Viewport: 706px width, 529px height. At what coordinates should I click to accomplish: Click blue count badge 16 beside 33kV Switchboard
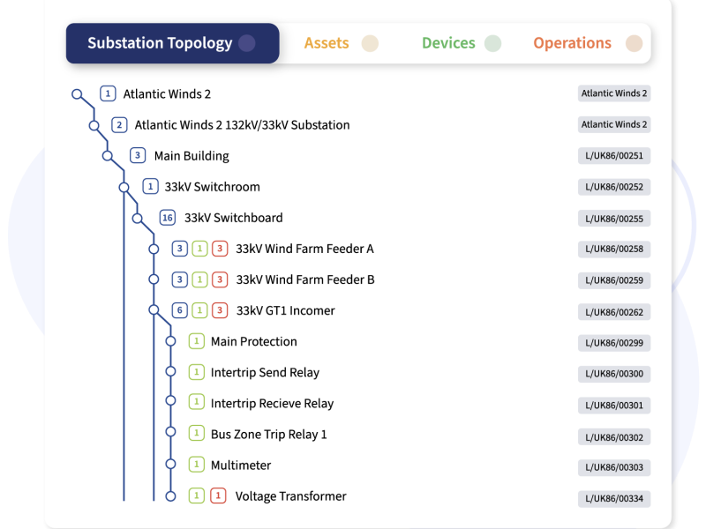(x=168, y=218)
